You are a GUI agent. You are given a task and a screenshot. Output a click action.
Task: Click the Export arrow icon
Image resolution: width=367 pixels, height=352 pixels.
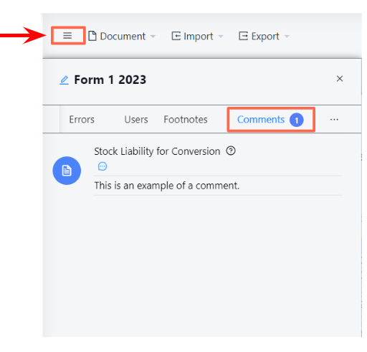(x=243, y=36)
